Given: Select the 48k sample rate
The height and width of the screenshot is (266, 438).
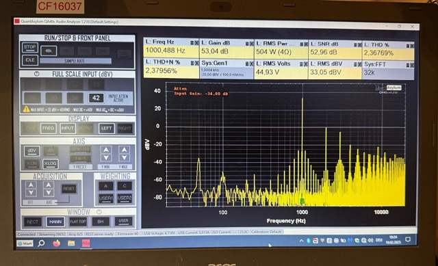Looking at the screenshot, I should (49, 51).
